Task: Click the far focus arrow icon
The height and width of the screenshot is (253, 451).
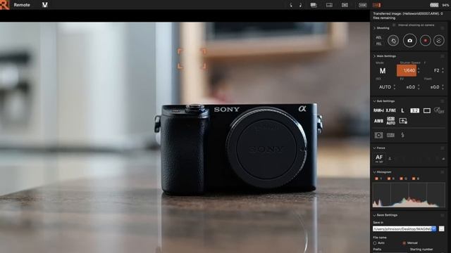Action: tap(443, 159)
